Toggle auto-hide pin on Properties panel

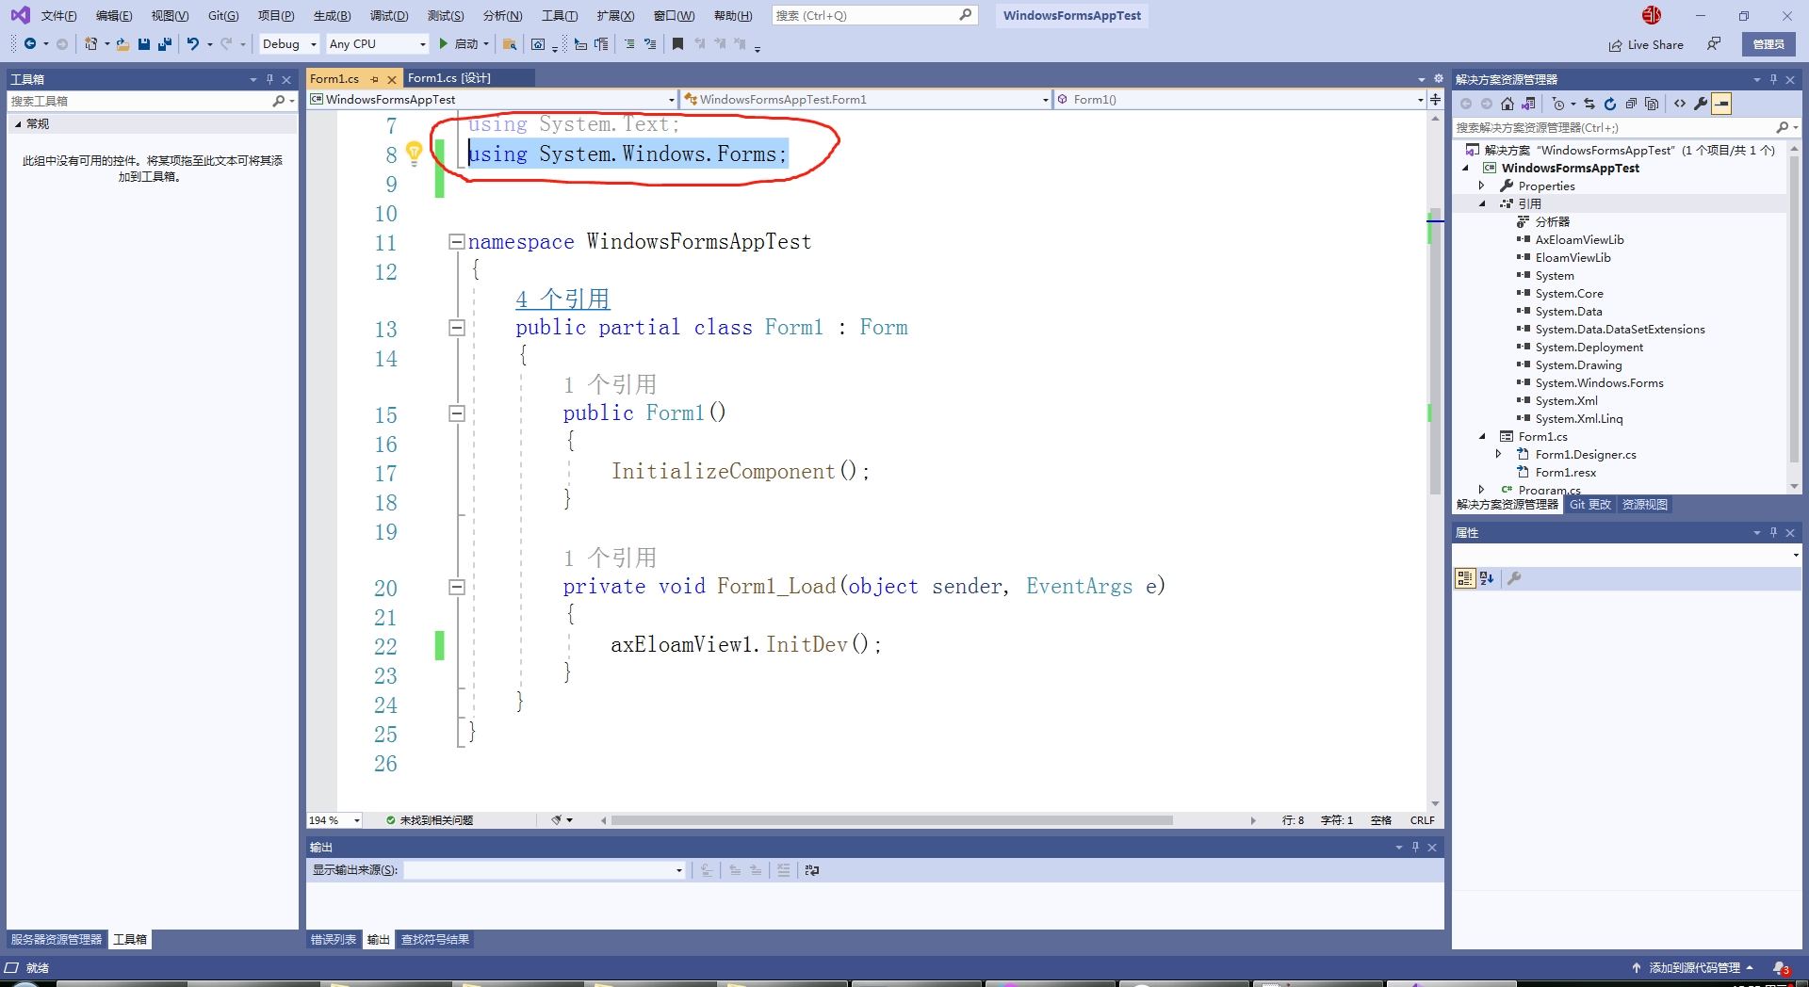point(1773,532)
